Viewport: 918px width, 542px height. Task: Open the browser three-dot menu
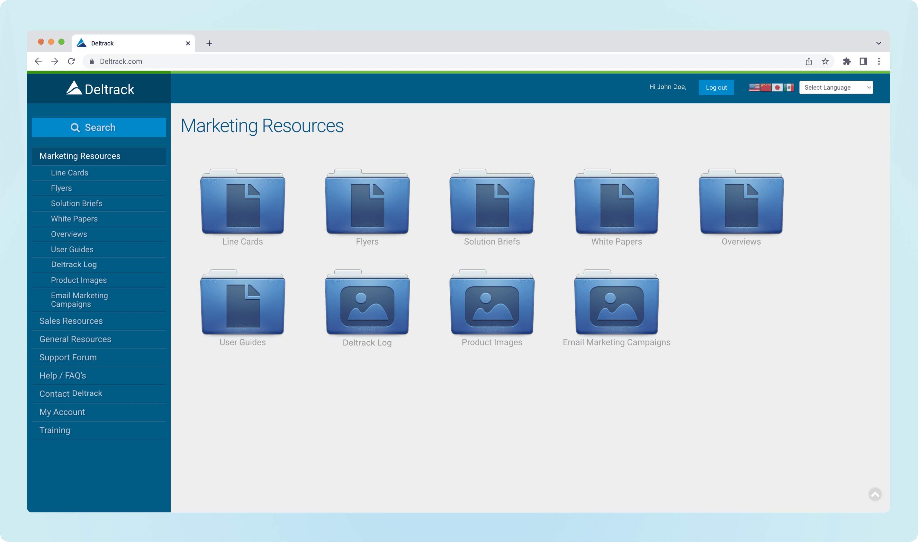pyautogui.click(x=879, y=61)
